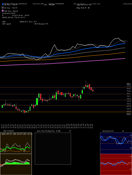132x175 pixels.
Task: Click the 'BUY Slowing @ 9%' signal text
Action: (x=41, y=24)
